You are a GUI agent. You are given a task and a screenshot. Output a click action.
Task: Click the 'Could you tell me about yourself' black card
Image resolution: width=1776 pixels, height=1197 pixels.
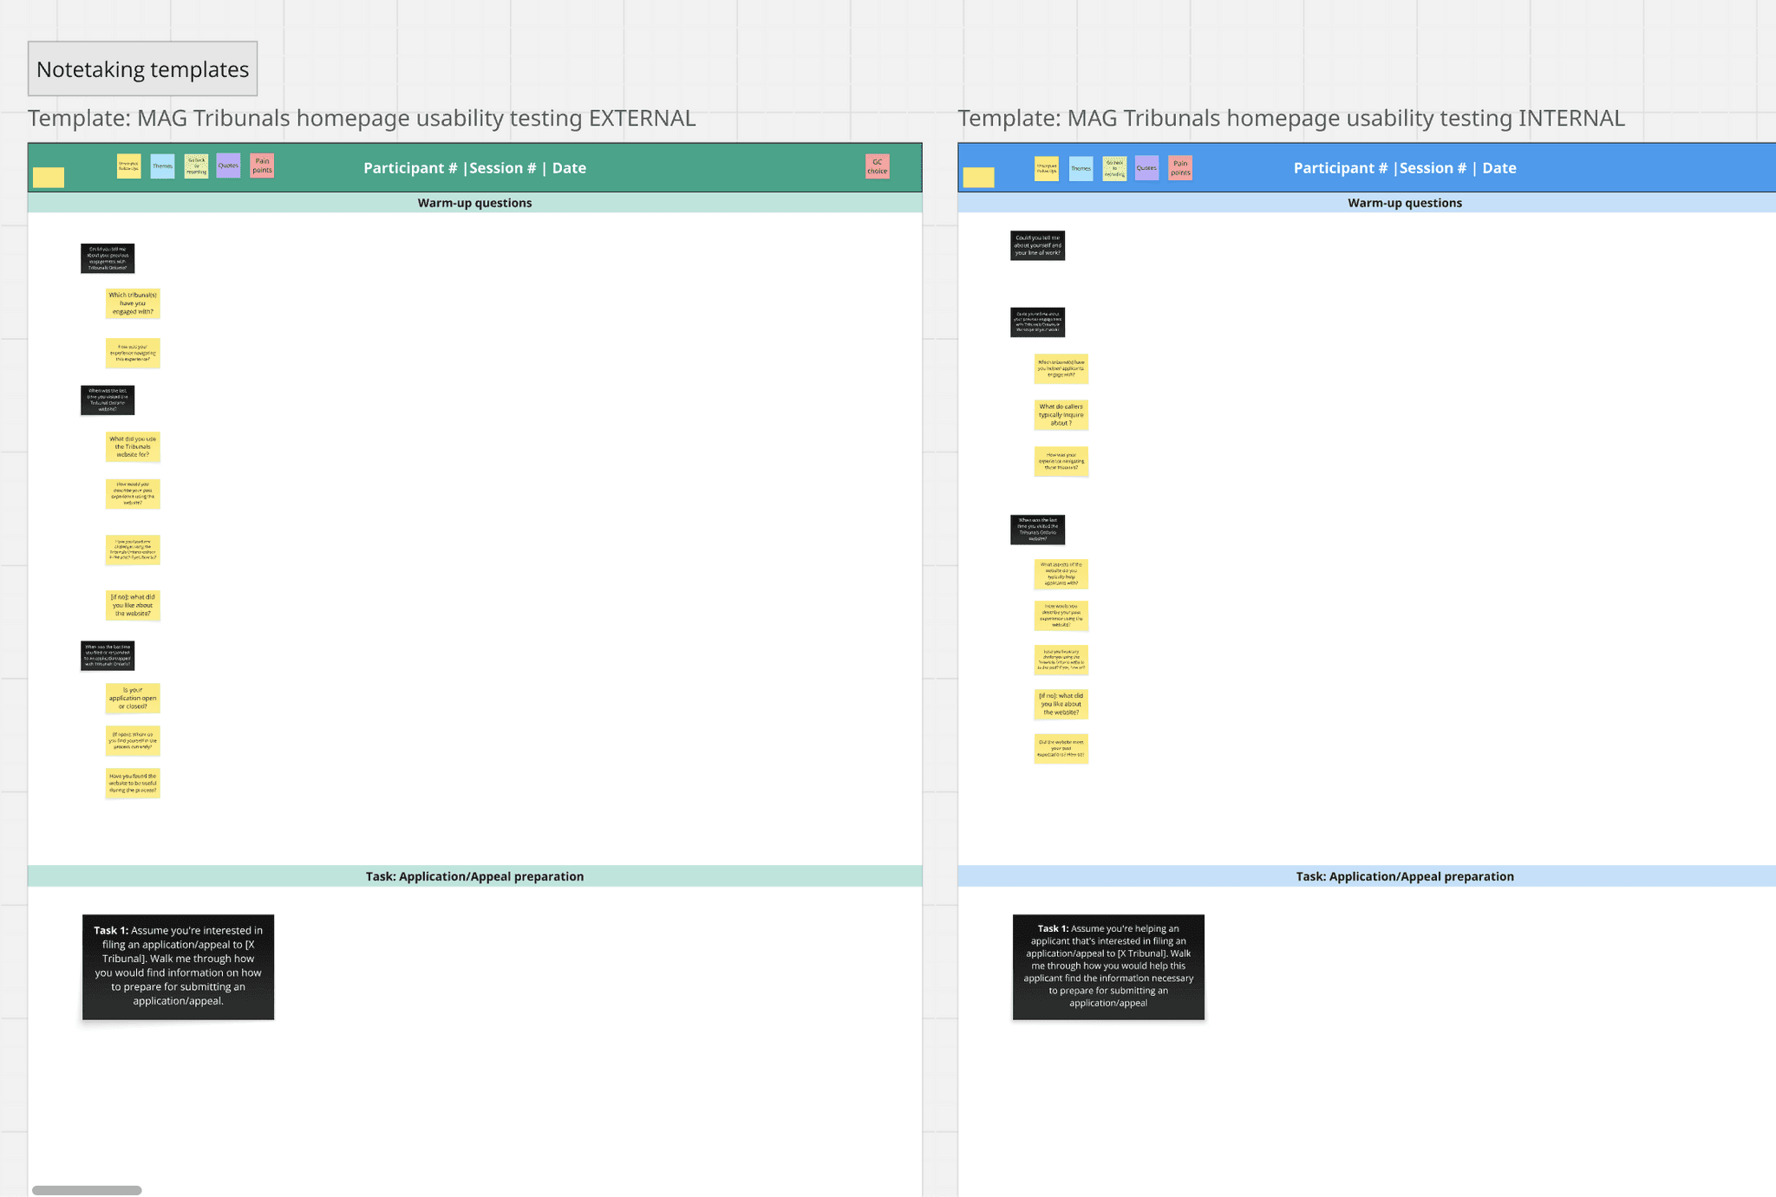[1037, 245]
